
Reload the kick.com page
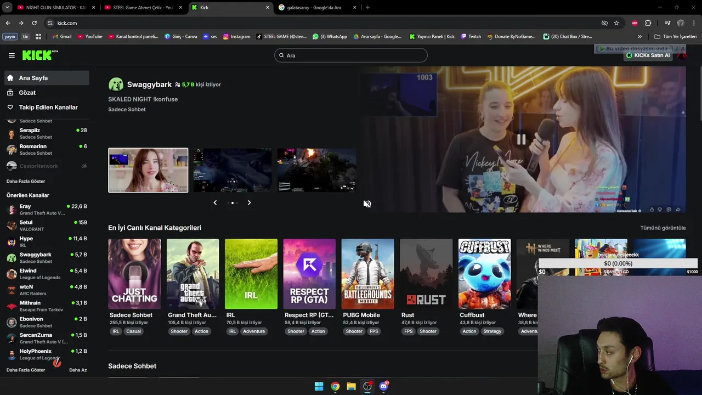[x=34, y=23]
